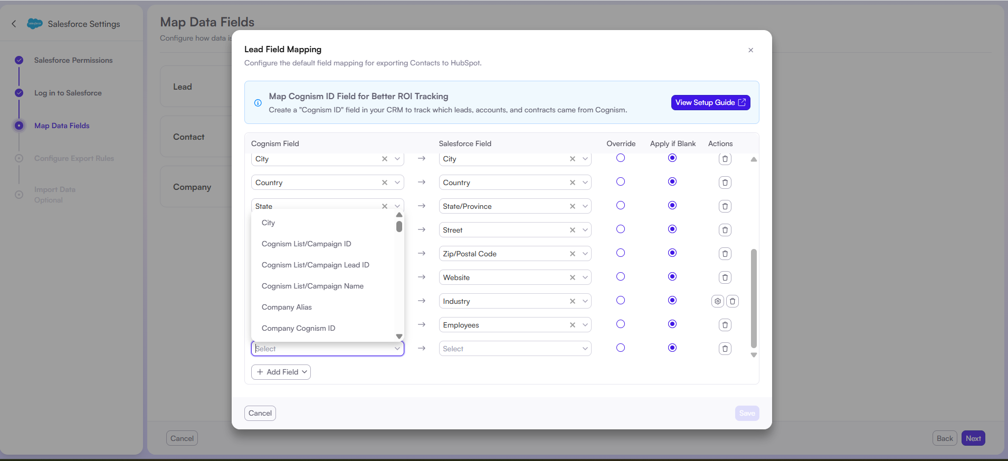The height and width of the screenshot is (461, 1008).
Task: Pick Cognism List/Campaign Name option
Action: [x=312, y=286]
